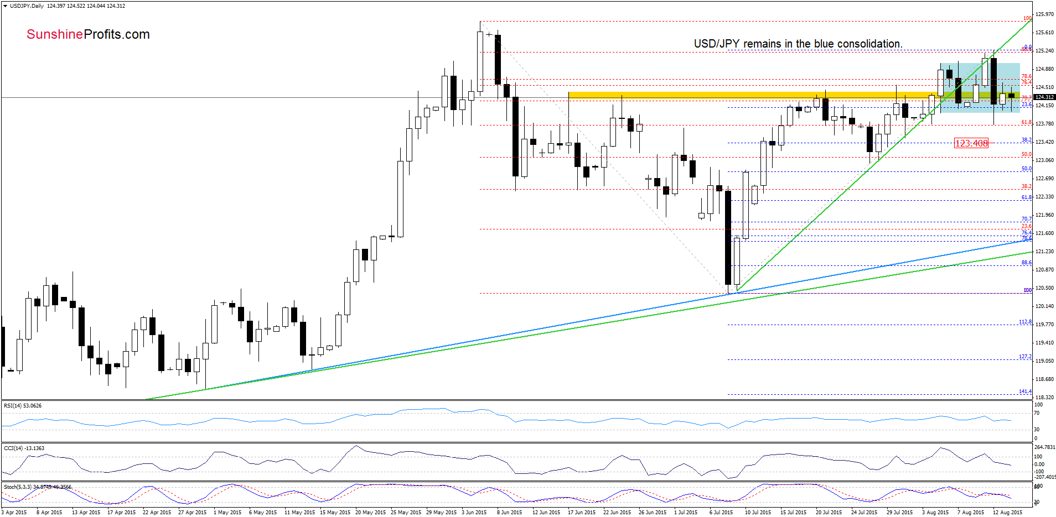Click the 120.140 price axis label
Screen dimensions: 1056x517
click(1044, 306)
